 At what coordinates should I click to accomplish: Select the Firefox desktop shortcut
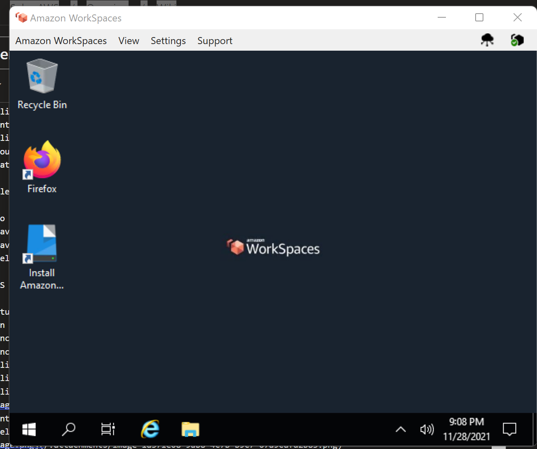[x=42, y=167]
